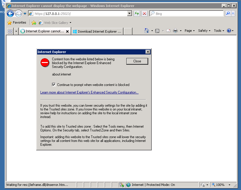Open the Favorites star button
Viewport: 241px width, 190px height.
tap(17, 22)
